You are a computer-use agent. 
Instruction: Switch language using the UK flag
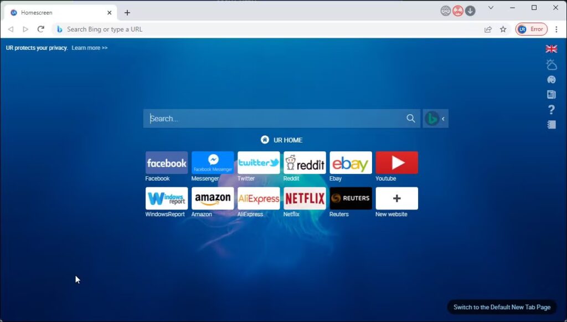coord(551,49)
